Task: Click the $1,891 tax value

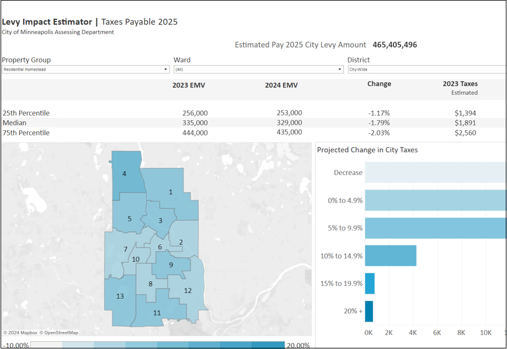Action: point(465,123)
